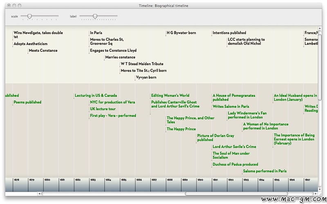The image size is (327, 204).
Task: Click the left arrow of the horizontal scrollbar
Action: click(40, 194)
